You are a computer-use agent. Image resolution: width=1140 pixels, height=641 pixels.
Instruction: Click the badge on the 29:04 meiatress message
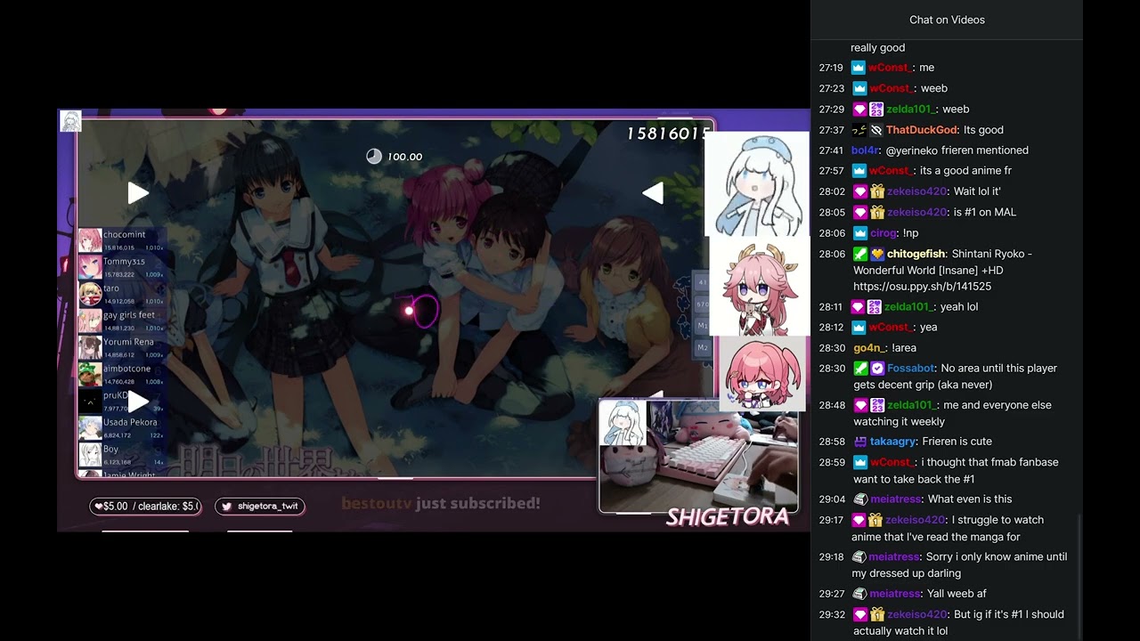click(x=859, y=499)
